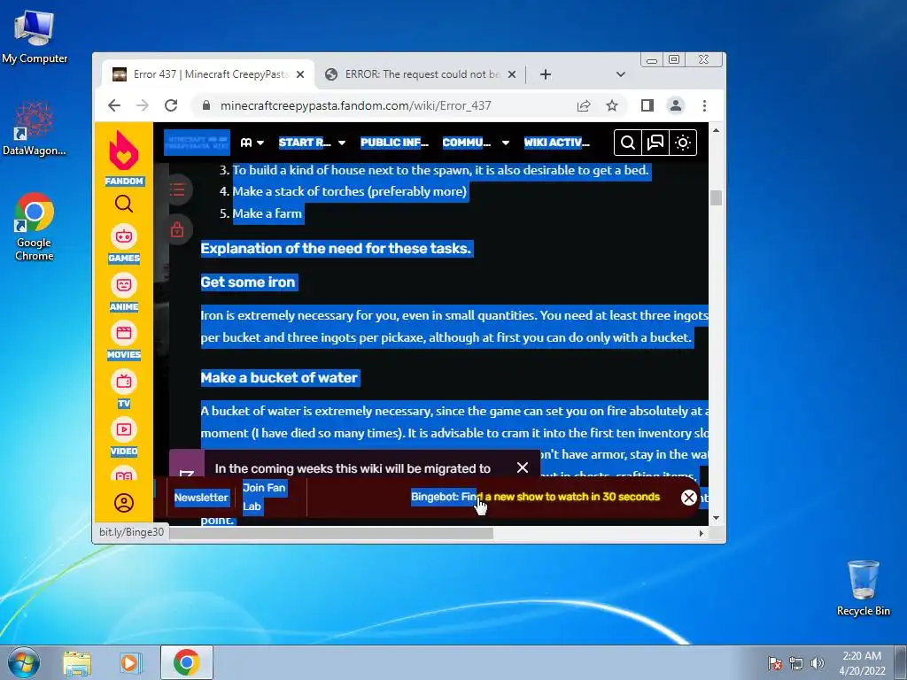Image resolution: width=907 pixels, height=680 pixels.
Task: Toggle the light/dark theme sun icon
Action: coord(683,143)
